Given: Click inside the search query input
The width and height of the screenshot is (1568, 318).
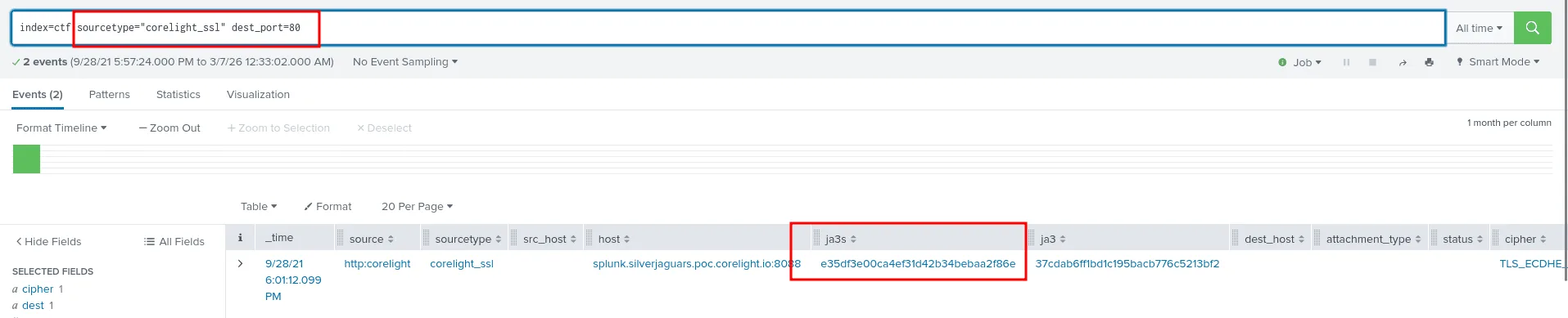Looking at the screenshot, I should pos(728,28).
